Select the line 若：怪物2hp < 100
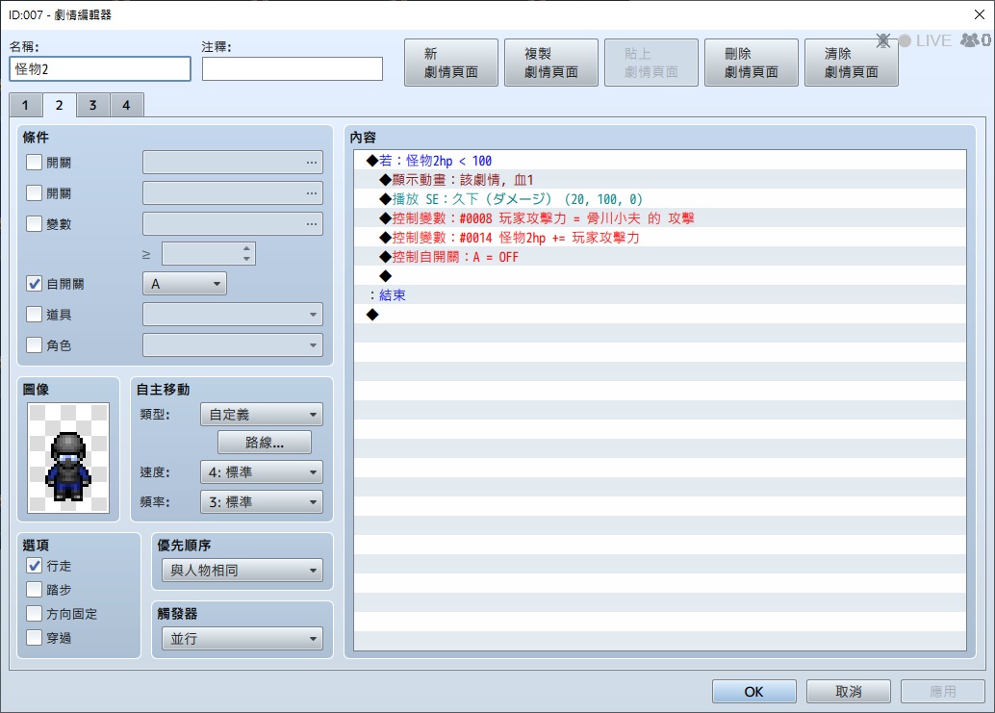Viewport: 995px width, 713px height. click(x=660, y=161)
